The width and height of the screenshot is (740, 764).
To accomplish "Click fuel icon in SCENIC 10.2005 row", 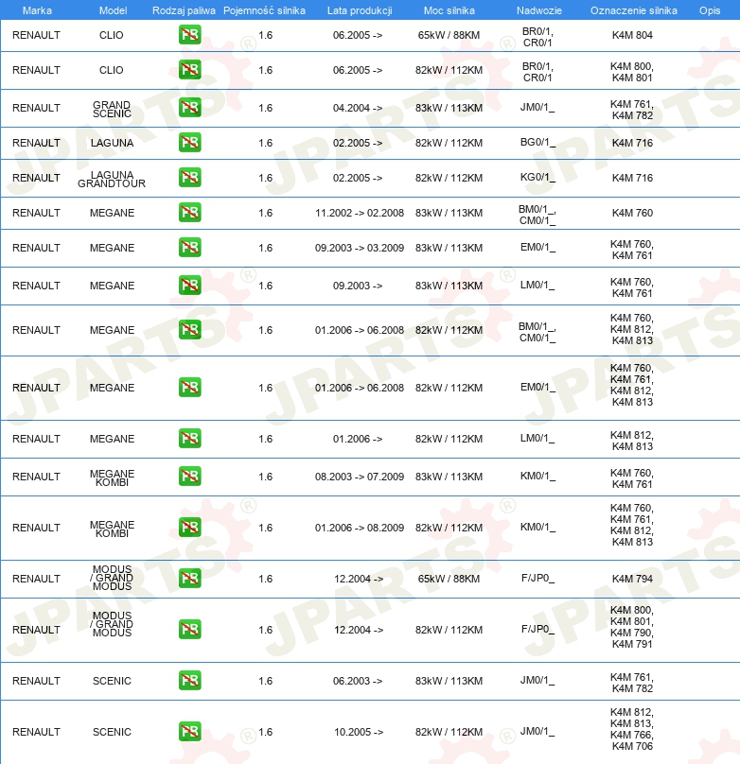I will [189, 732].
